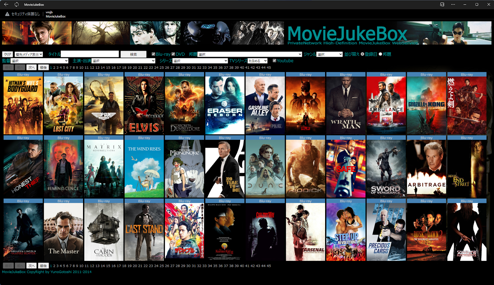Viewport: 494px width, 285px height.
Task: Go back using the window's back arrow
Action: pos(6,4)
